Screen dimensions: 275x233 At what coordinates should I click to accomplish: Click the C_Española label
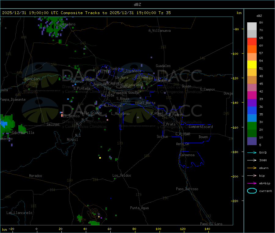132,71
